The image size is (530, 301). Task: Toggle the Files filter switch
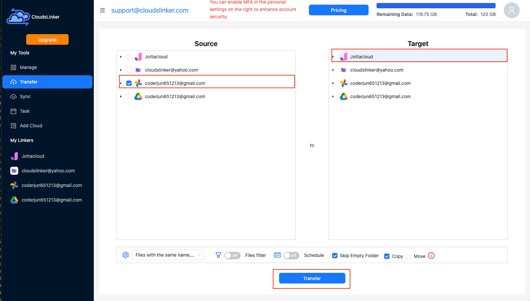pyautogui.click(x=232, y=256)
